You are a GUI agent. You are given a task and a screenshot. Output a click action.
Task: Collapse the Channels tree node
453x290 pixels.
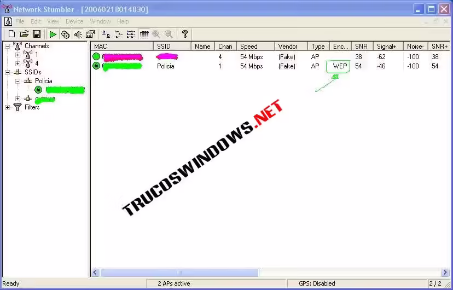click(7, 46)
